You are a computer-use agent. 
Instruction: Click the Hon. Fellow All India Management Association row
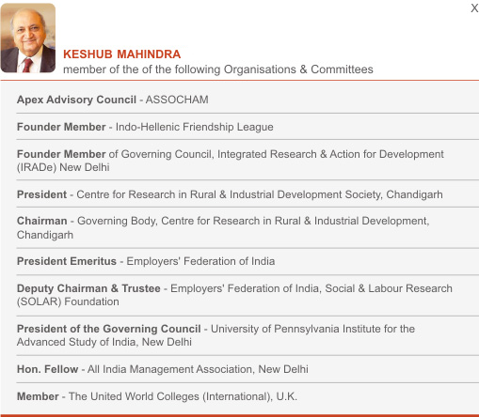247,369
